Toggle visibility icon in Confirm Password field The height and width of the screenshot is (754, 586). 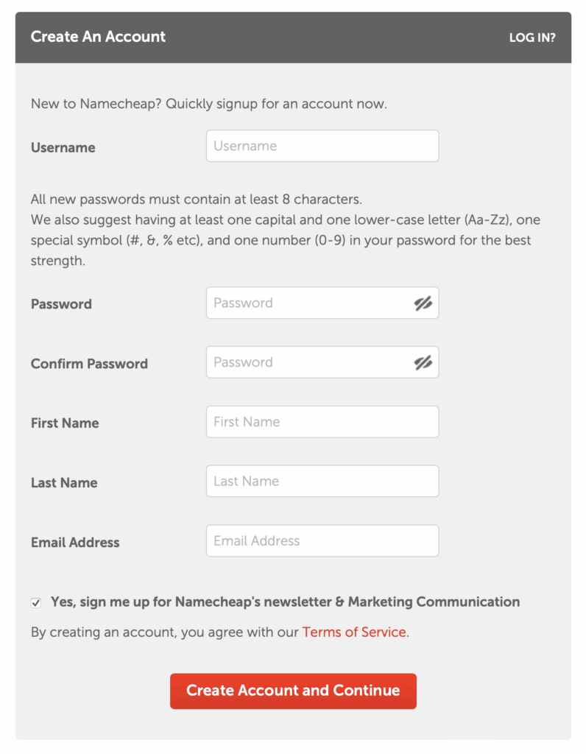pos(423,362)
